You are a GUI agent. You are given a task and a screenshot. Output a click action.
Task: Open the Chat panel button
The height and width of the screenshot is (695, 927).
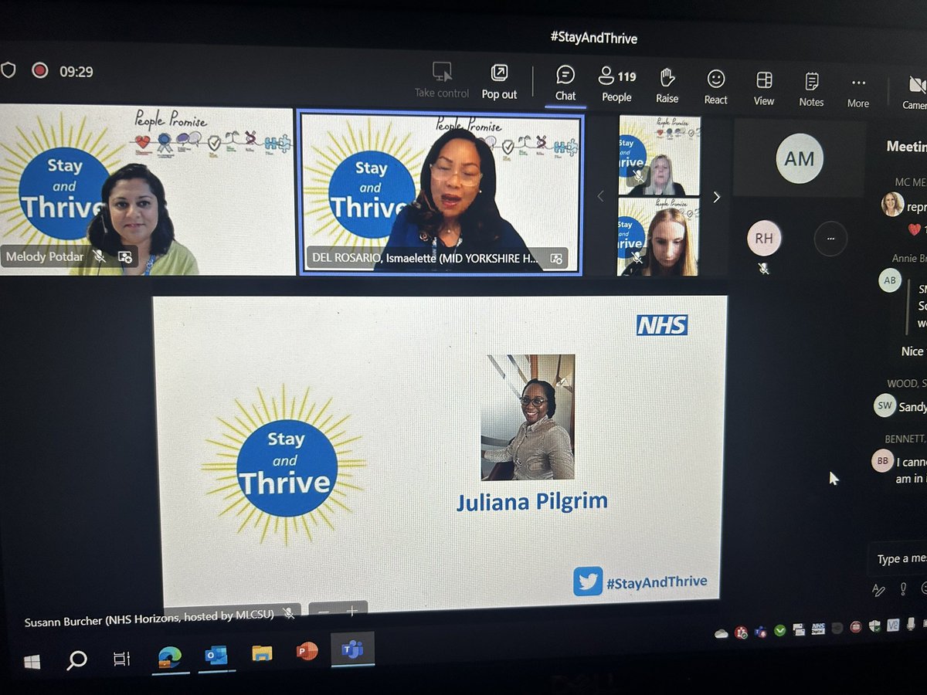565,83
